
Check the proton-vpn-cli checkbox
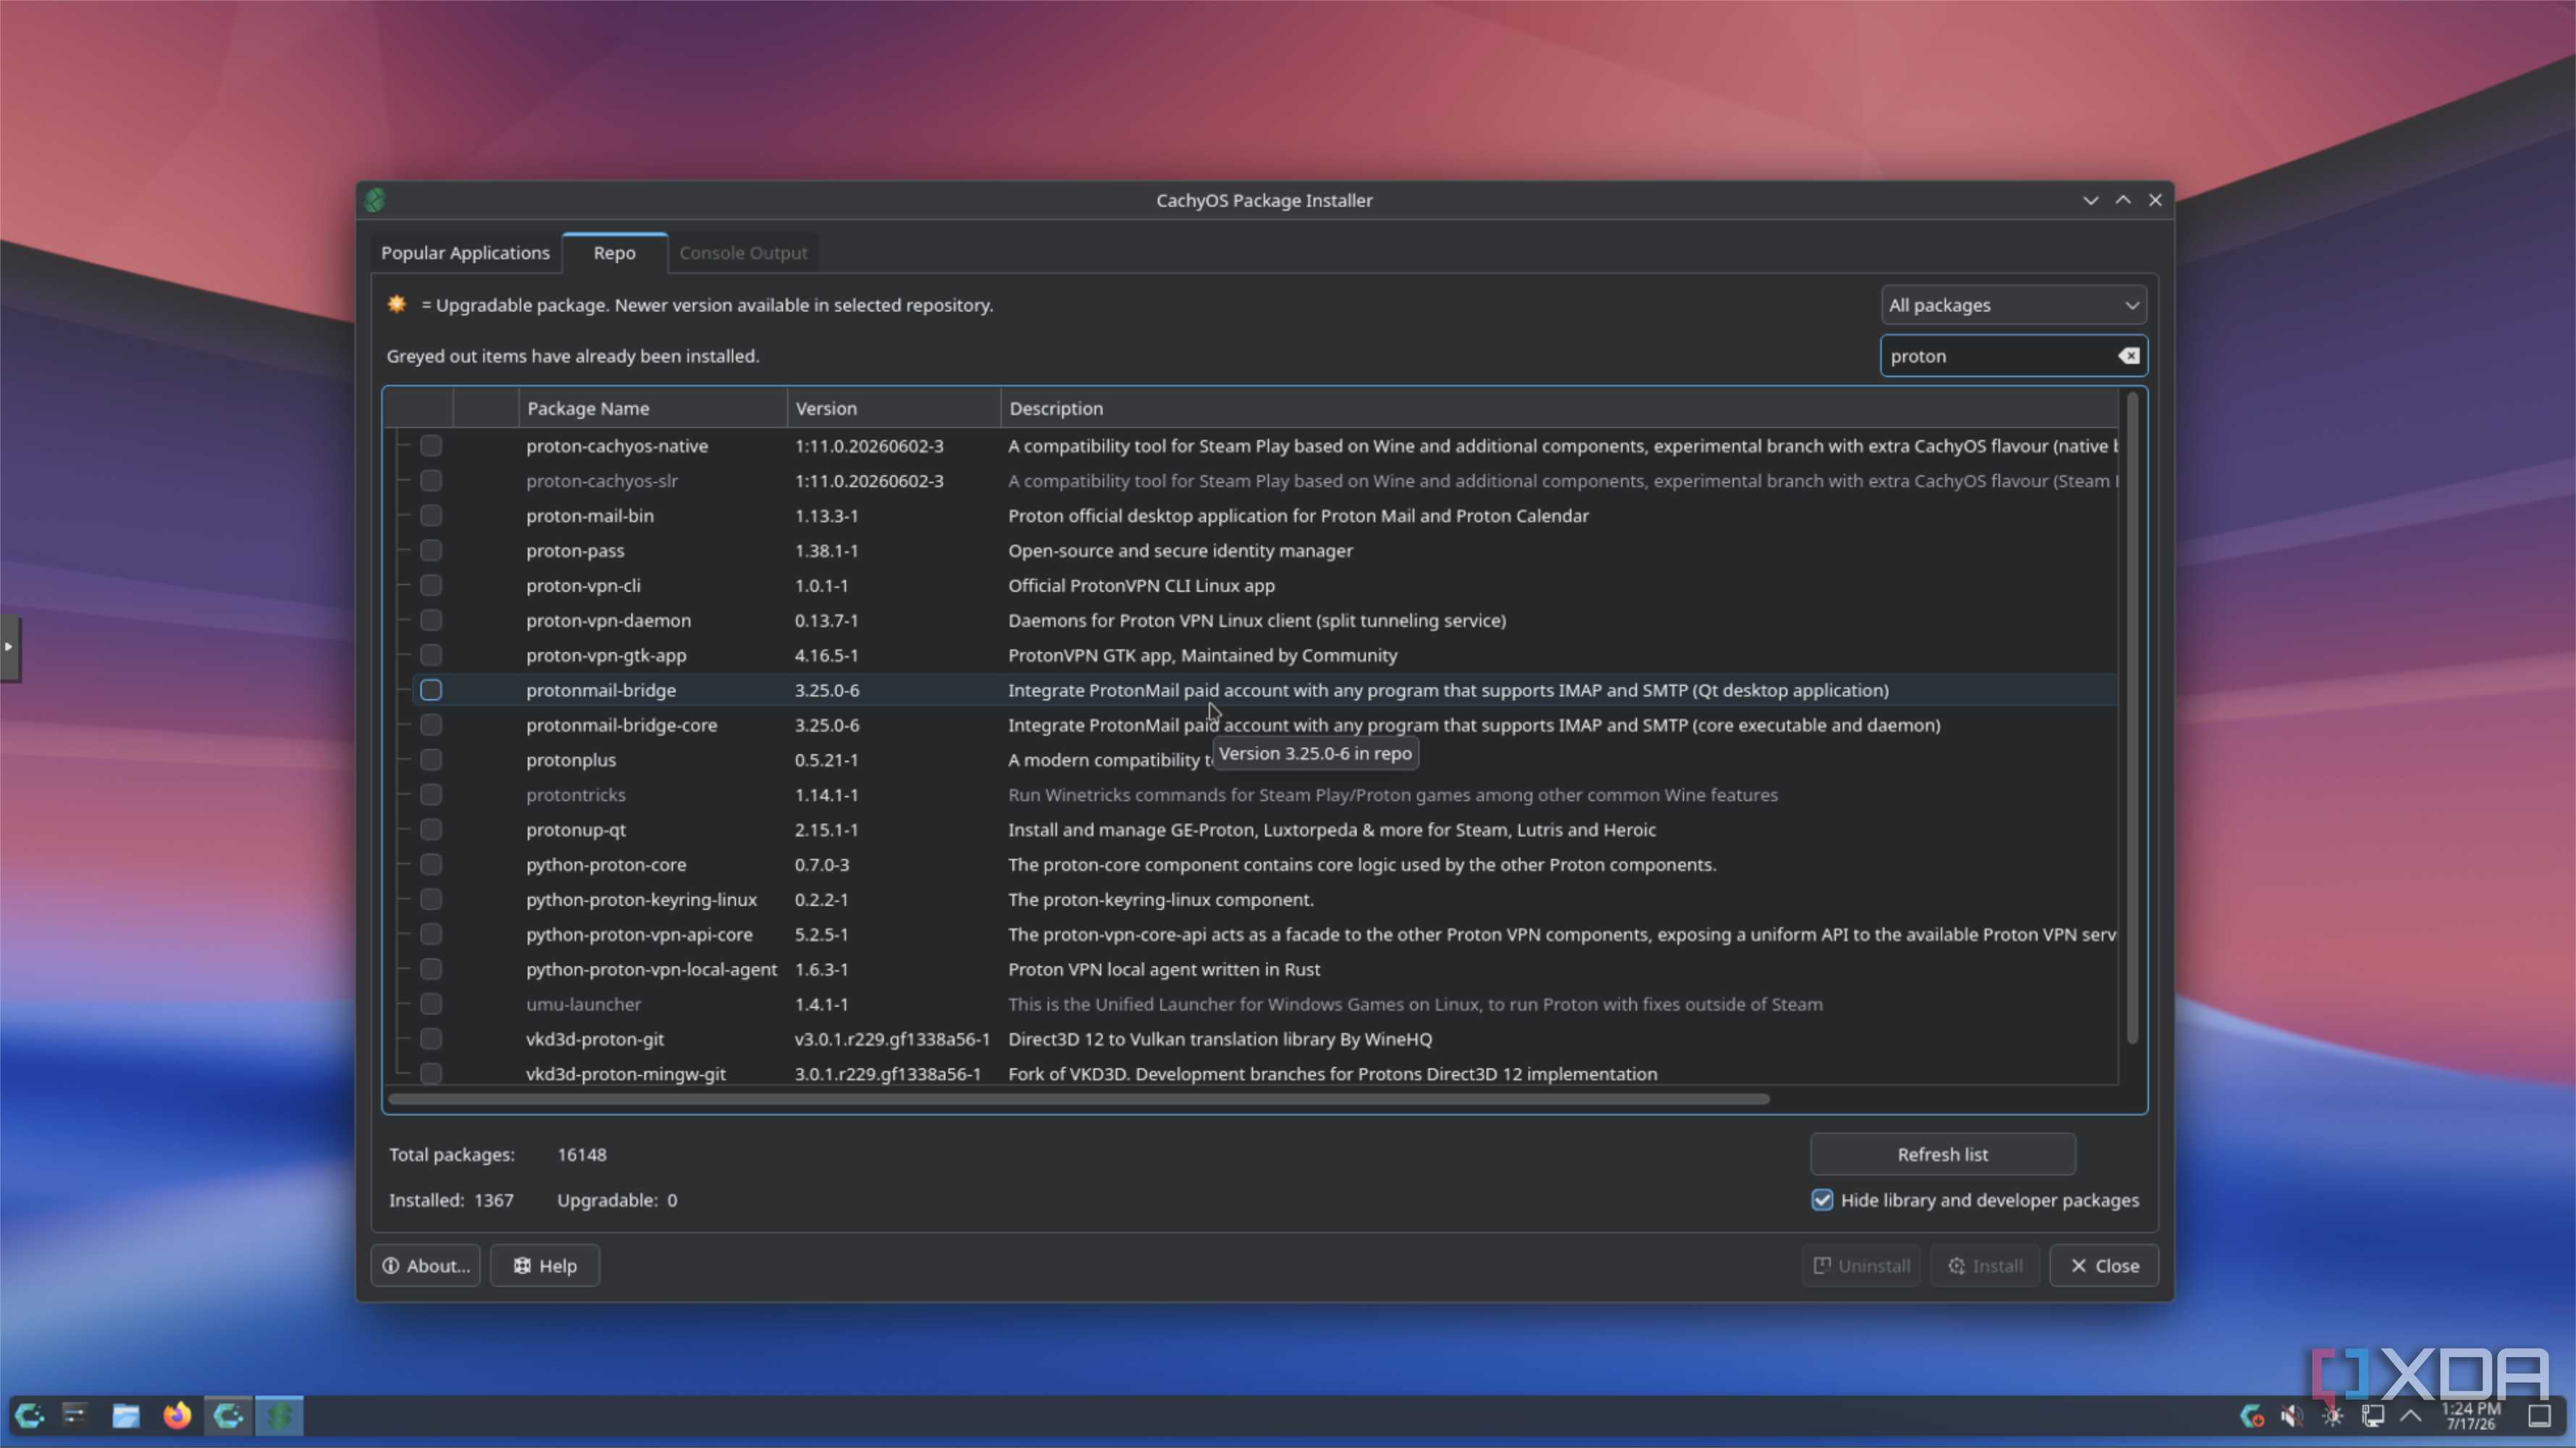click(431, 586)
